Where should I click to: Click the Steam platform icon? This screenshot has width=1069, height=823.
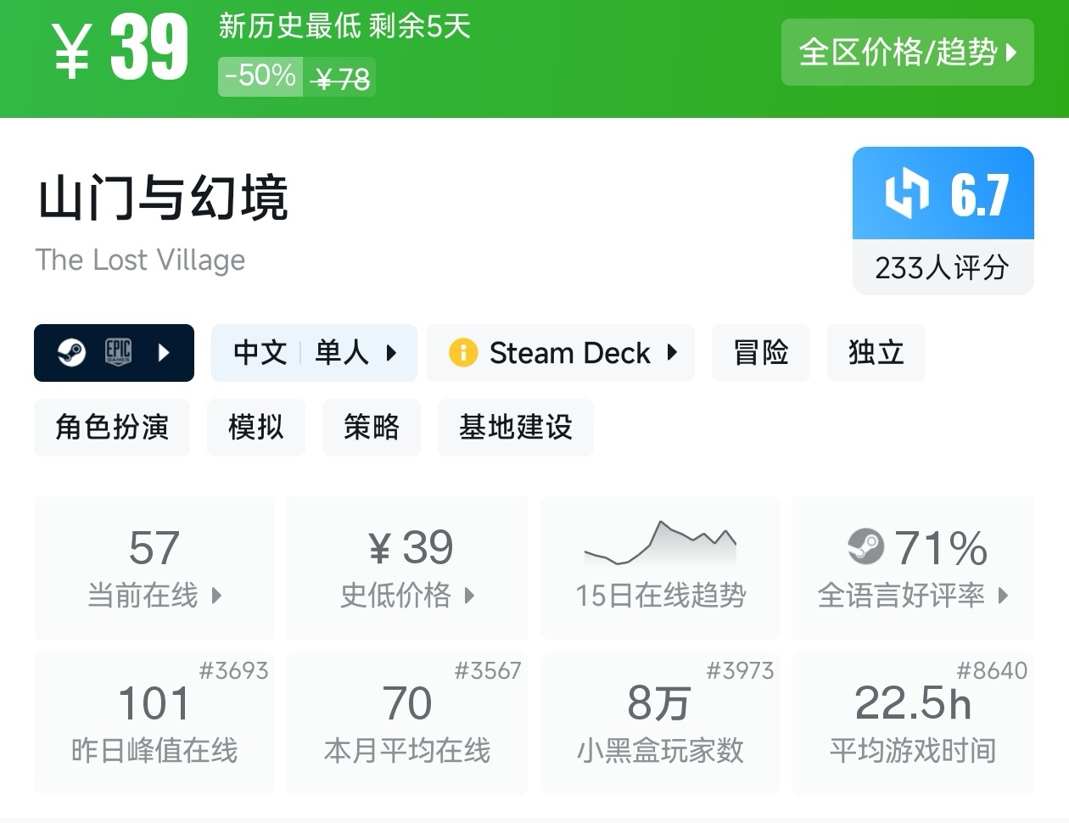coord(71,353)
